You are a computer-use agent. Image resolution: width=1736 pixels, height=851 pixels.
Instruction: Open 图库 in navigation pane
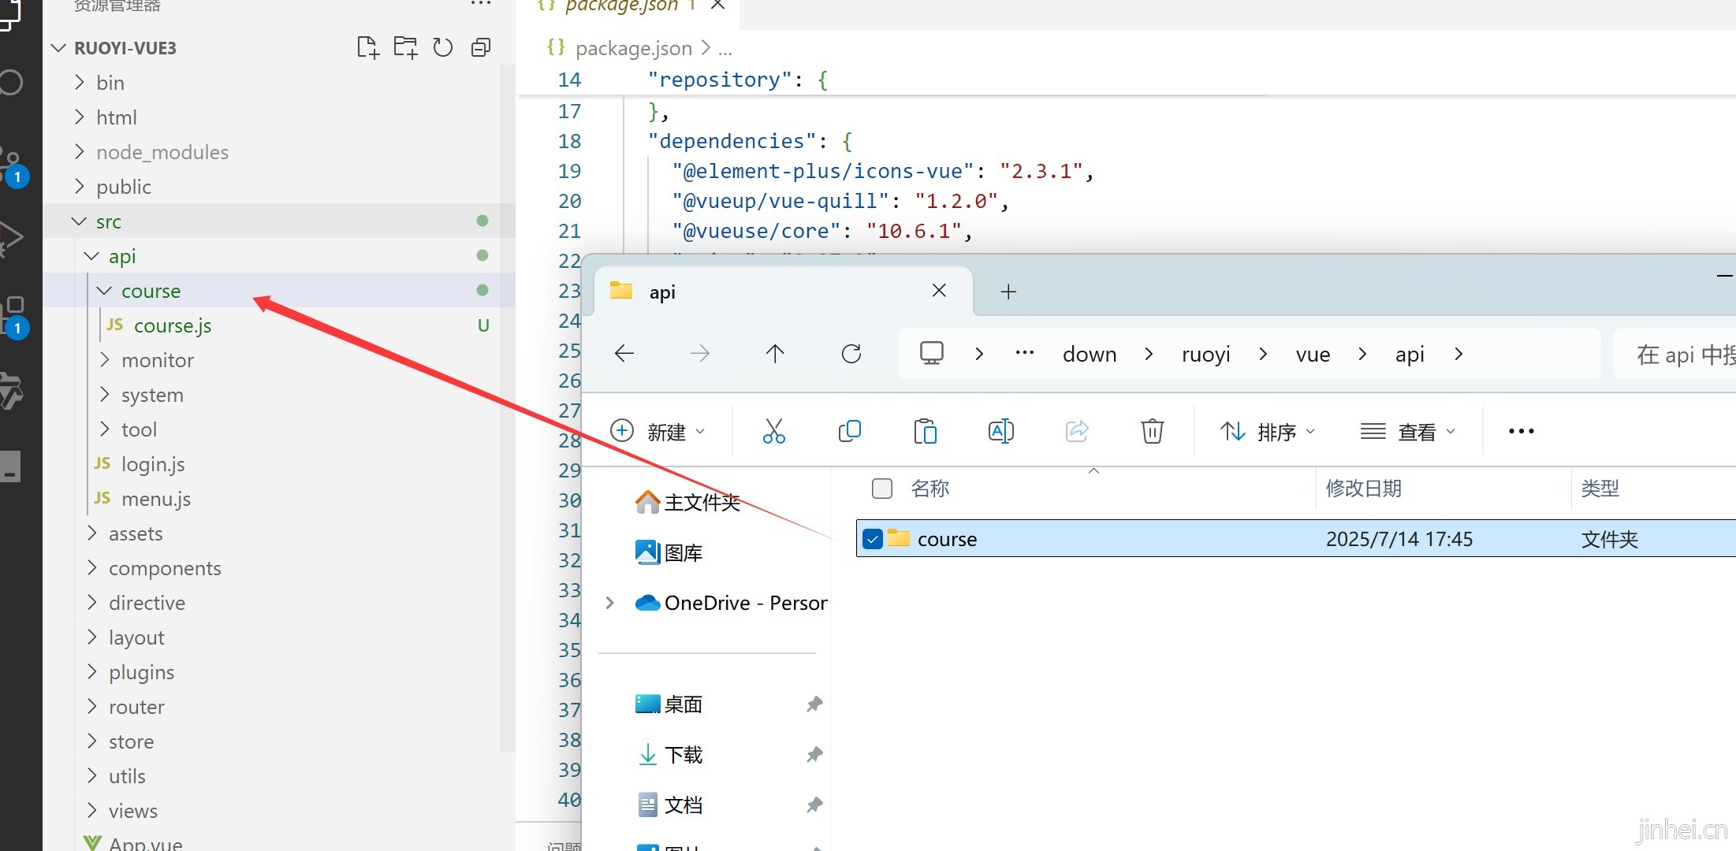pyautogui.click(x=669, y=552)
